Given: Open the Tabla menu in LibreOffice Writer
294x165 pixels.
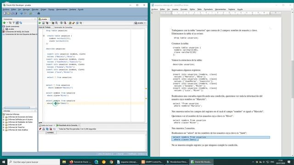Looking at the screenshot, I should pyautogui.click(x=199, y=9).
